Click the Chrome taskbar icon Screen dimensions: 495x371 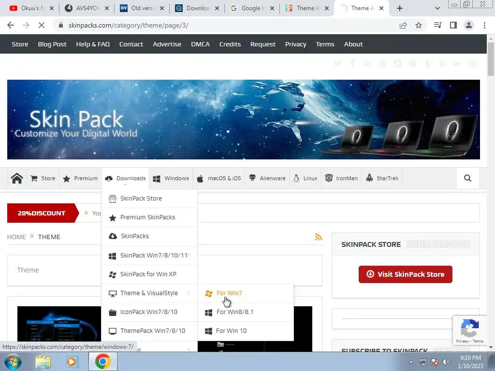[x=102, y=361]
